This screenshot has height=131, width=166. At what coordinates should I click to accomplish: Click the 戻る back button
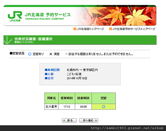(x=69, y=120)
